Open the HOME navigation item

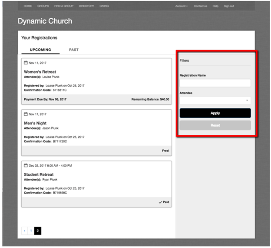28,6
